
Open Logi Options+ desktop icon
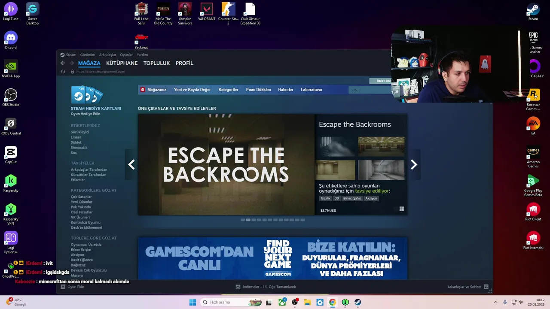[11, 242]
